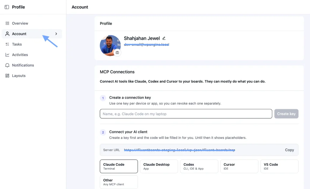The image size is (310, 189).
Task: Go to the Tasks section
Action: [32, 44]
